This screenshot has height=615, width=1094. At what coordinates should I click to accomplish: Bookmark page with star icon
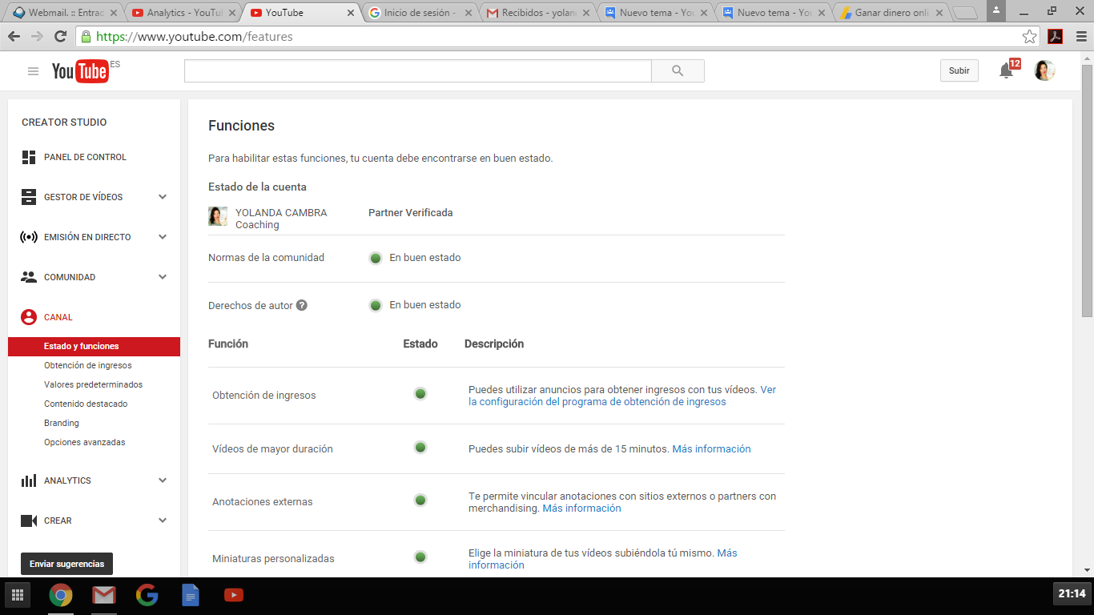[1030, 37]
